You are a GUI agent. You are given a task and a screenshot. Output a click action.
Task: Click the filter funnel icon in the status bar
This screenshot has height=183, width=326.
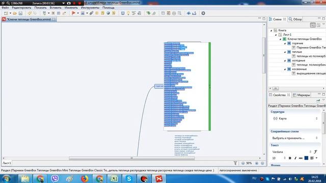click(235, 163)
